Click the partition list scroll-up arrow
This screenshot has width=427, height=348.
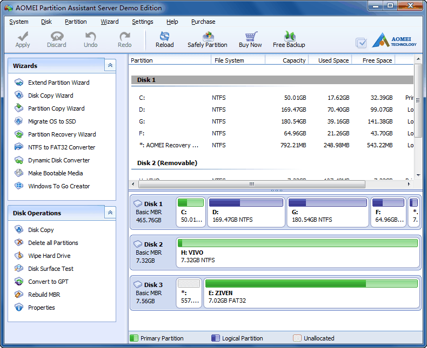click(x=418, y=59)
